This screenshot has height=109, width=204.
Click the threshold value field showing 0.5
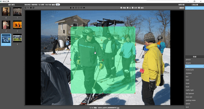click(x=58, y=5)
